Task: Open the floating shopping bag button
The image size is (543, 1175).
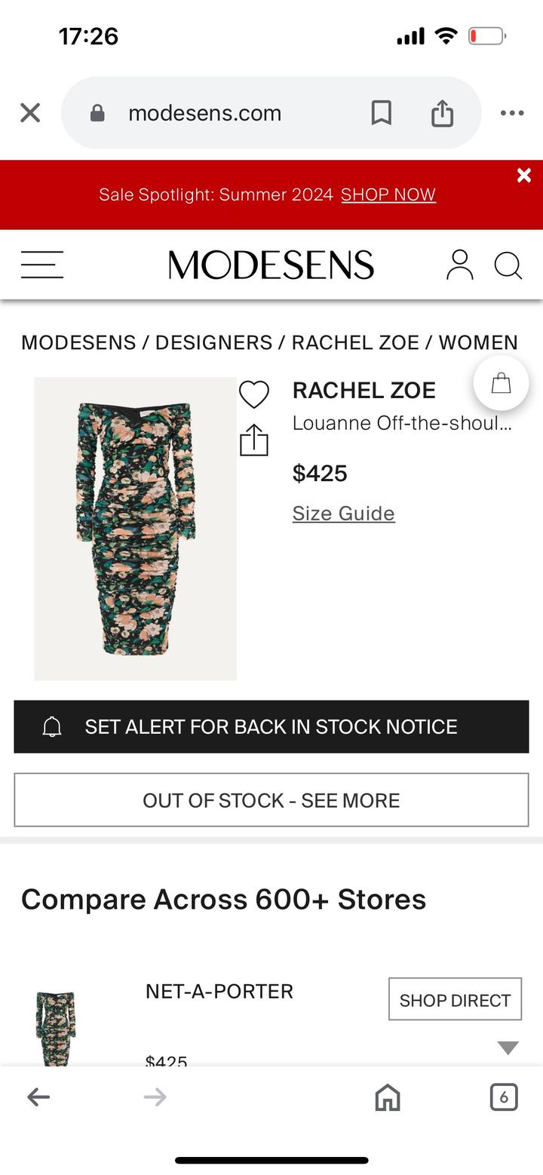Action: 501,384
